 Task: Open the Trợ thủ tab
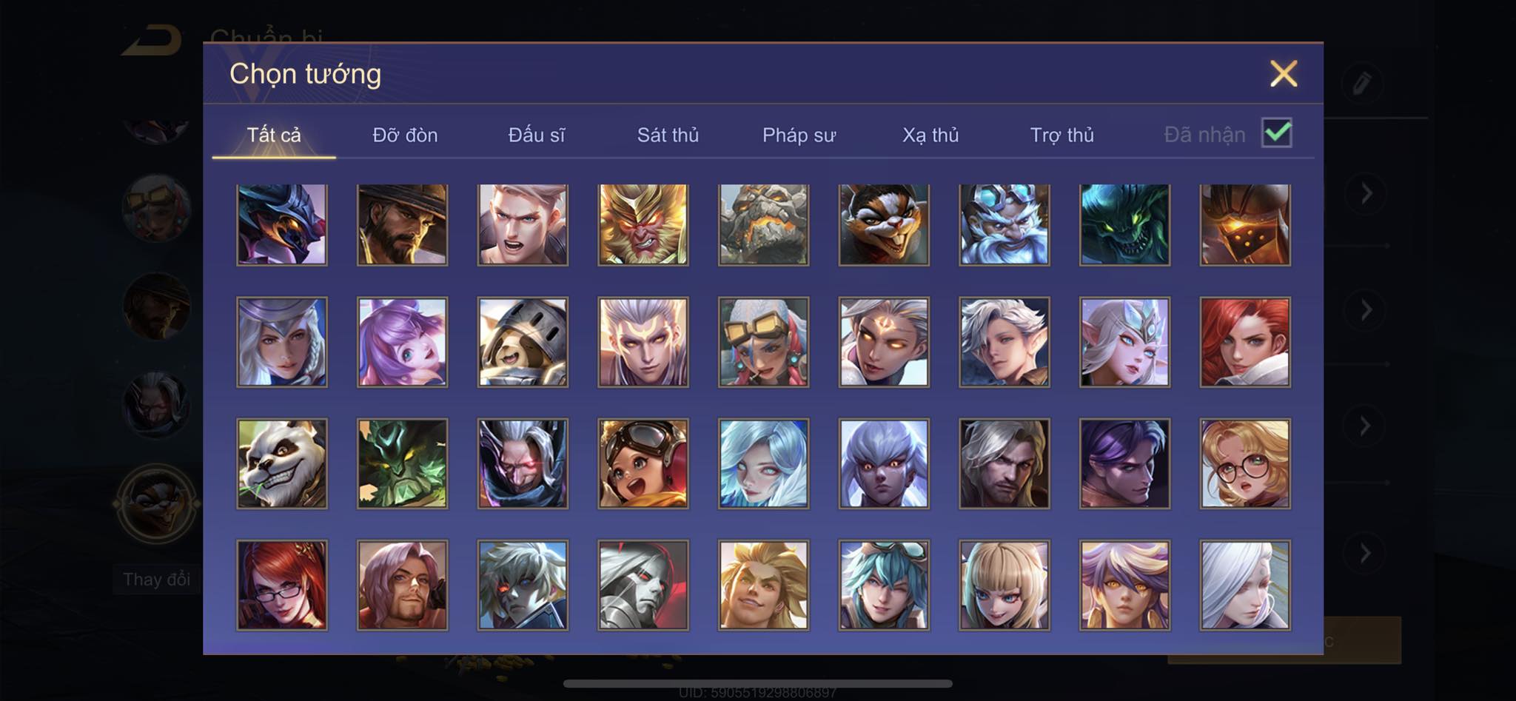[1061, 135]
